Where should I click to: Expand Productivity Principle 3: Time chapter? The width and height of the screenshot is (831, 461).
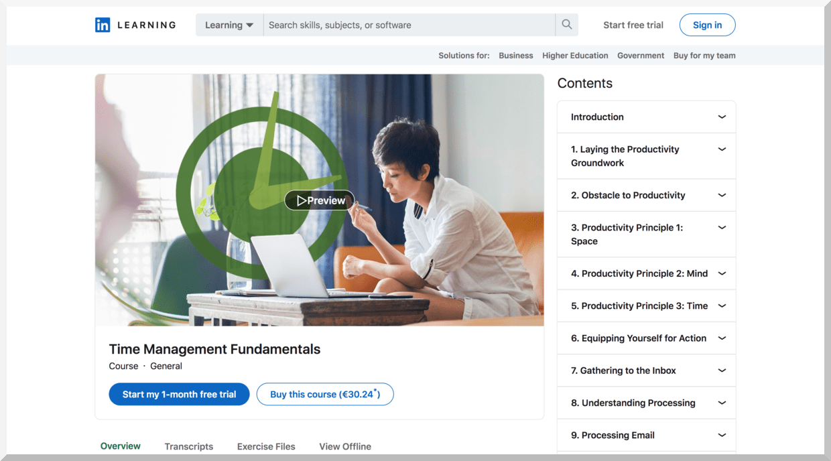646,306
